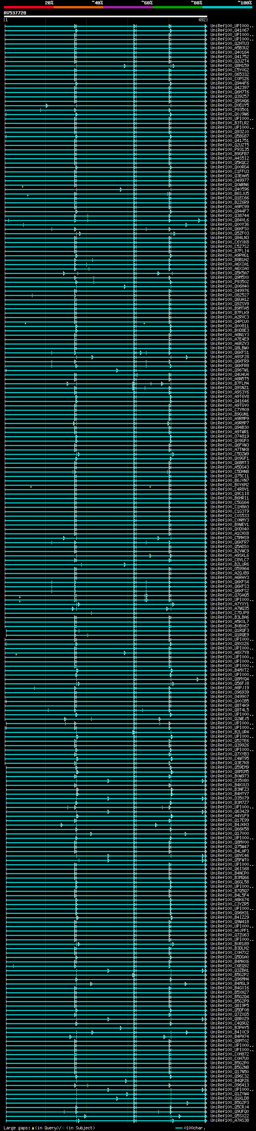The image size is (256, 1131).
Task: Click the white query sequence bar
Action: 106,17
